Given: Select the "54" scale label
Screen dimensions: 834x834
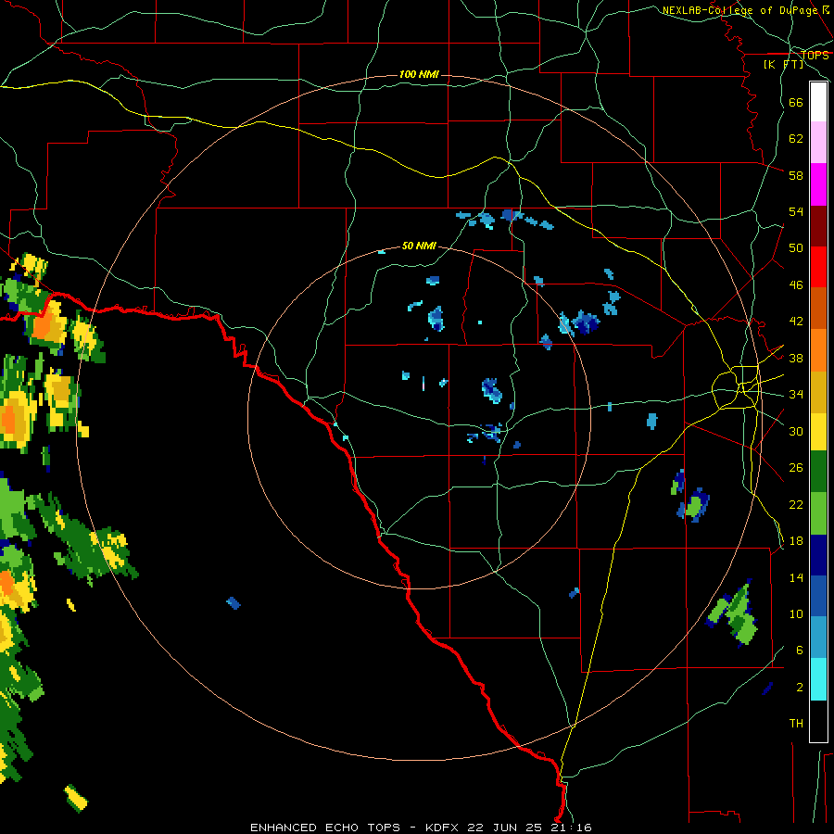Looking at the screenshot, I should (796, 211).
